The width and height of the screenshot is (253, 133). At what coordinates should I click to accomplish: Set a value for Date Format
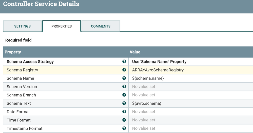coord(144,112)
